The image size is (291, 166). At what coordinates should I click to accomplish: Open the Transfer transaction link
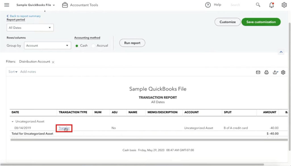64,128
